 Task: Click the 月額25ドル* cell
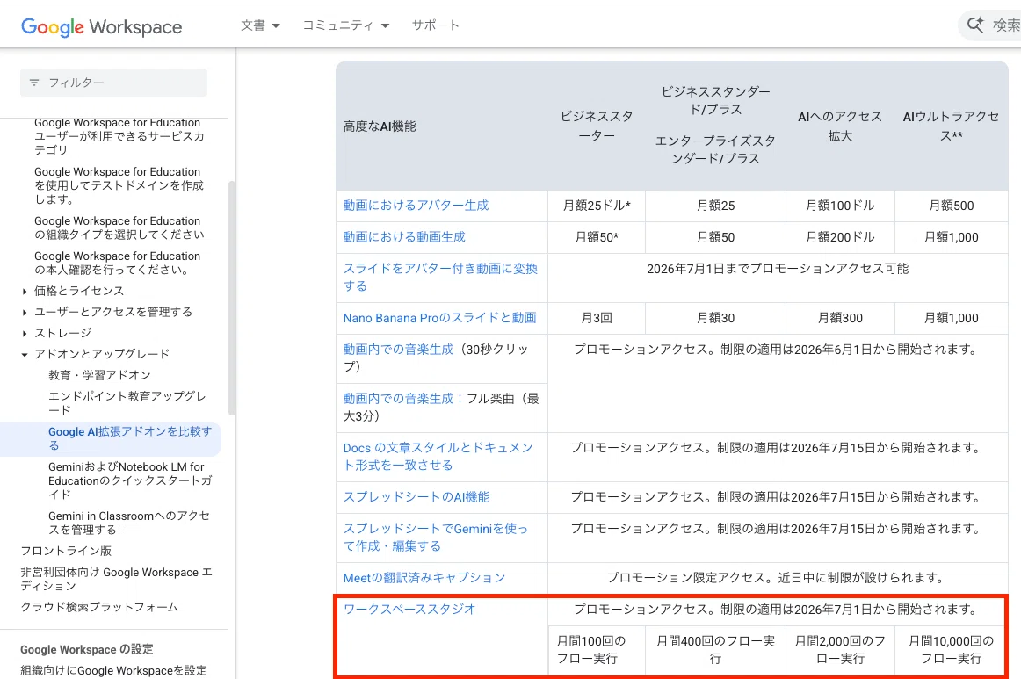click(x=597, y=205)
